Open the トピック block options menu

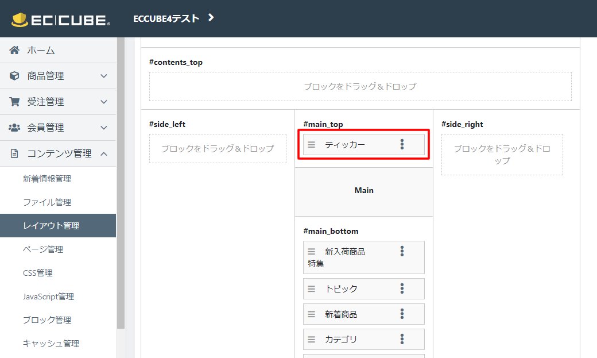[x=402, y=288]
